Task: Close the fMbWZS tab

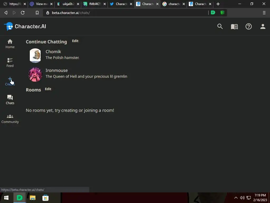Action: tap(104, 4)
